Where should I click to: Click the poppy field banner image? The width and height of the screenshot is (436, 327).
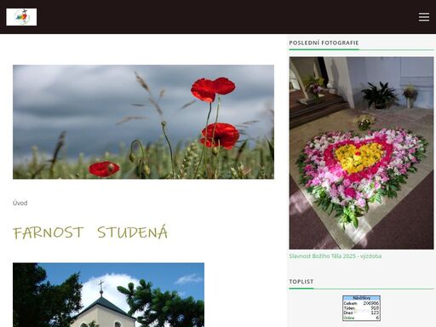pyautogui.click(x=143, y=122)
